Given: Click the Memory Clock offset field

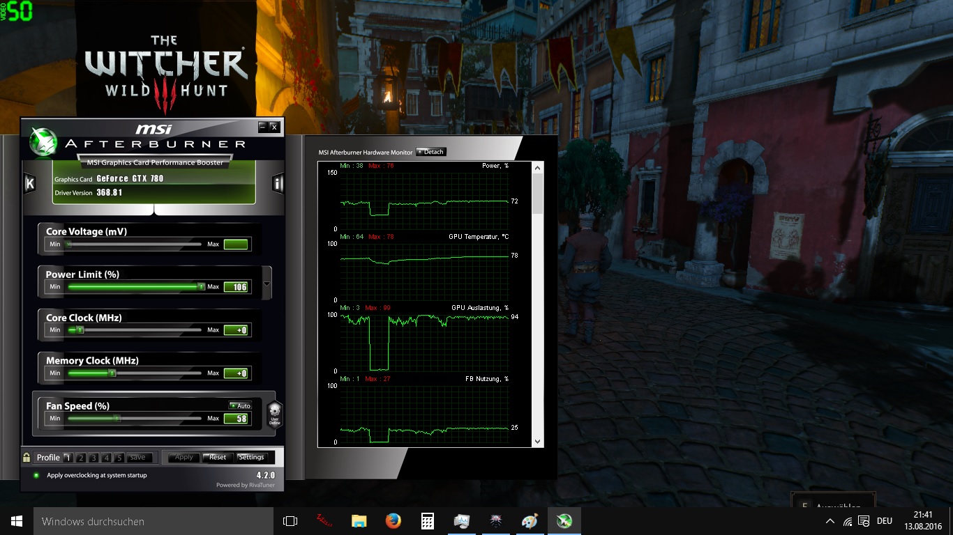Looking at the screenshot, I should click(236, 373).
